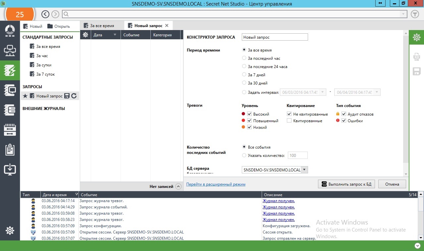424x251 pixels.
Task: Open the reports clipboard panel in the sidebar
Action: click(10, 149)
